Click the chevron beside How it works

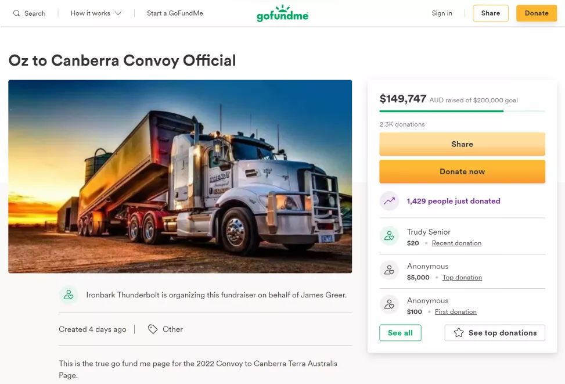(118, 13)
